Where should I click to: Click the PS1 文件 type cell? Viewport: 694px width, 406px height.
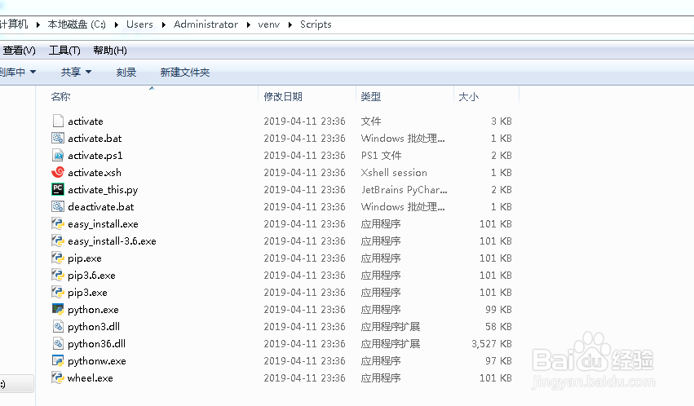(381, 156)
